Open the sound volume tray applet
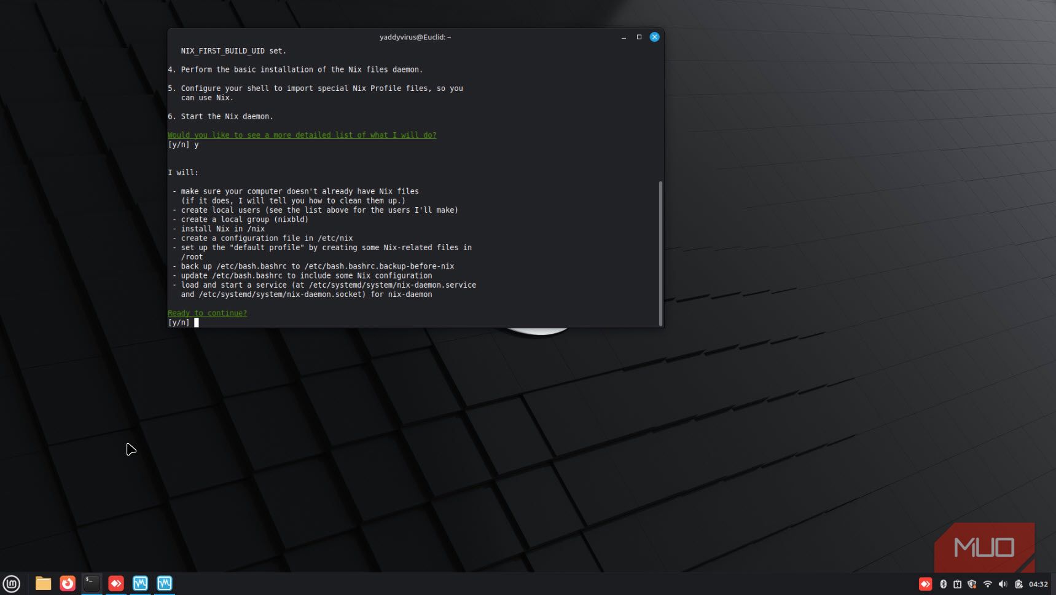The width and height of the screenshot is (1056, 595). pyautogui.click(x=1003, y=584)
